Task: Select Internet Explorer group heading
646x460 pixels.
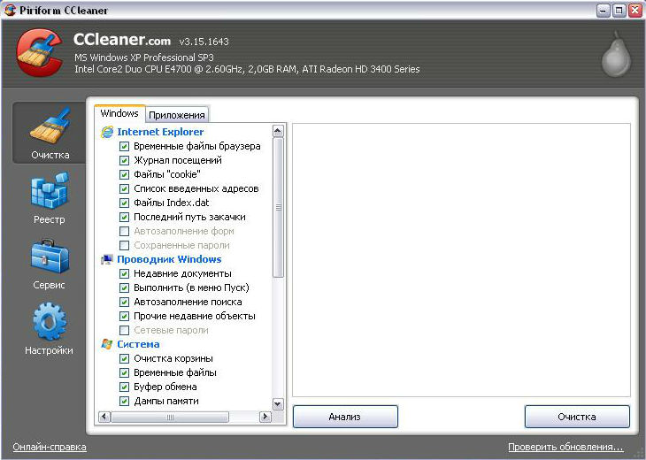Action: [x=160, y=132]
